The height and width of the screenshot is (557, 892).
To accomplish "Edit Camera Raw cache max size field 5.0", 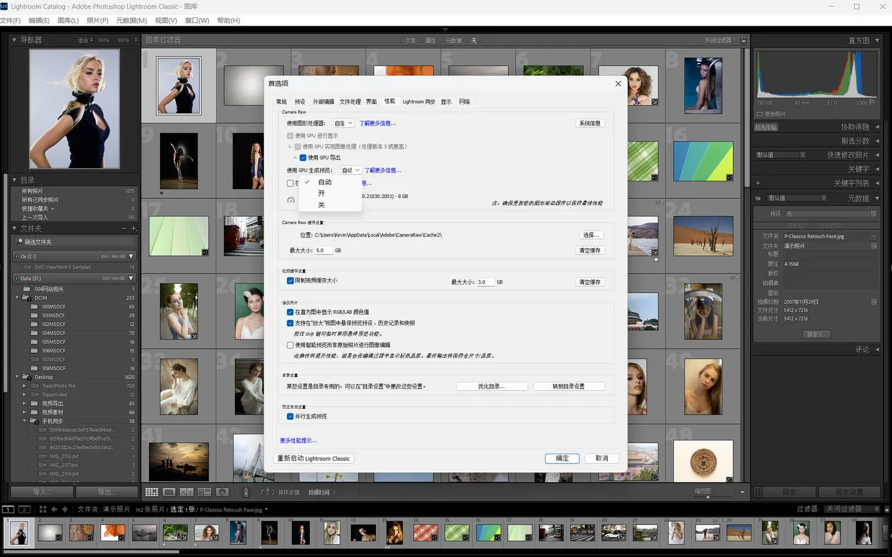I will (323, 251).
